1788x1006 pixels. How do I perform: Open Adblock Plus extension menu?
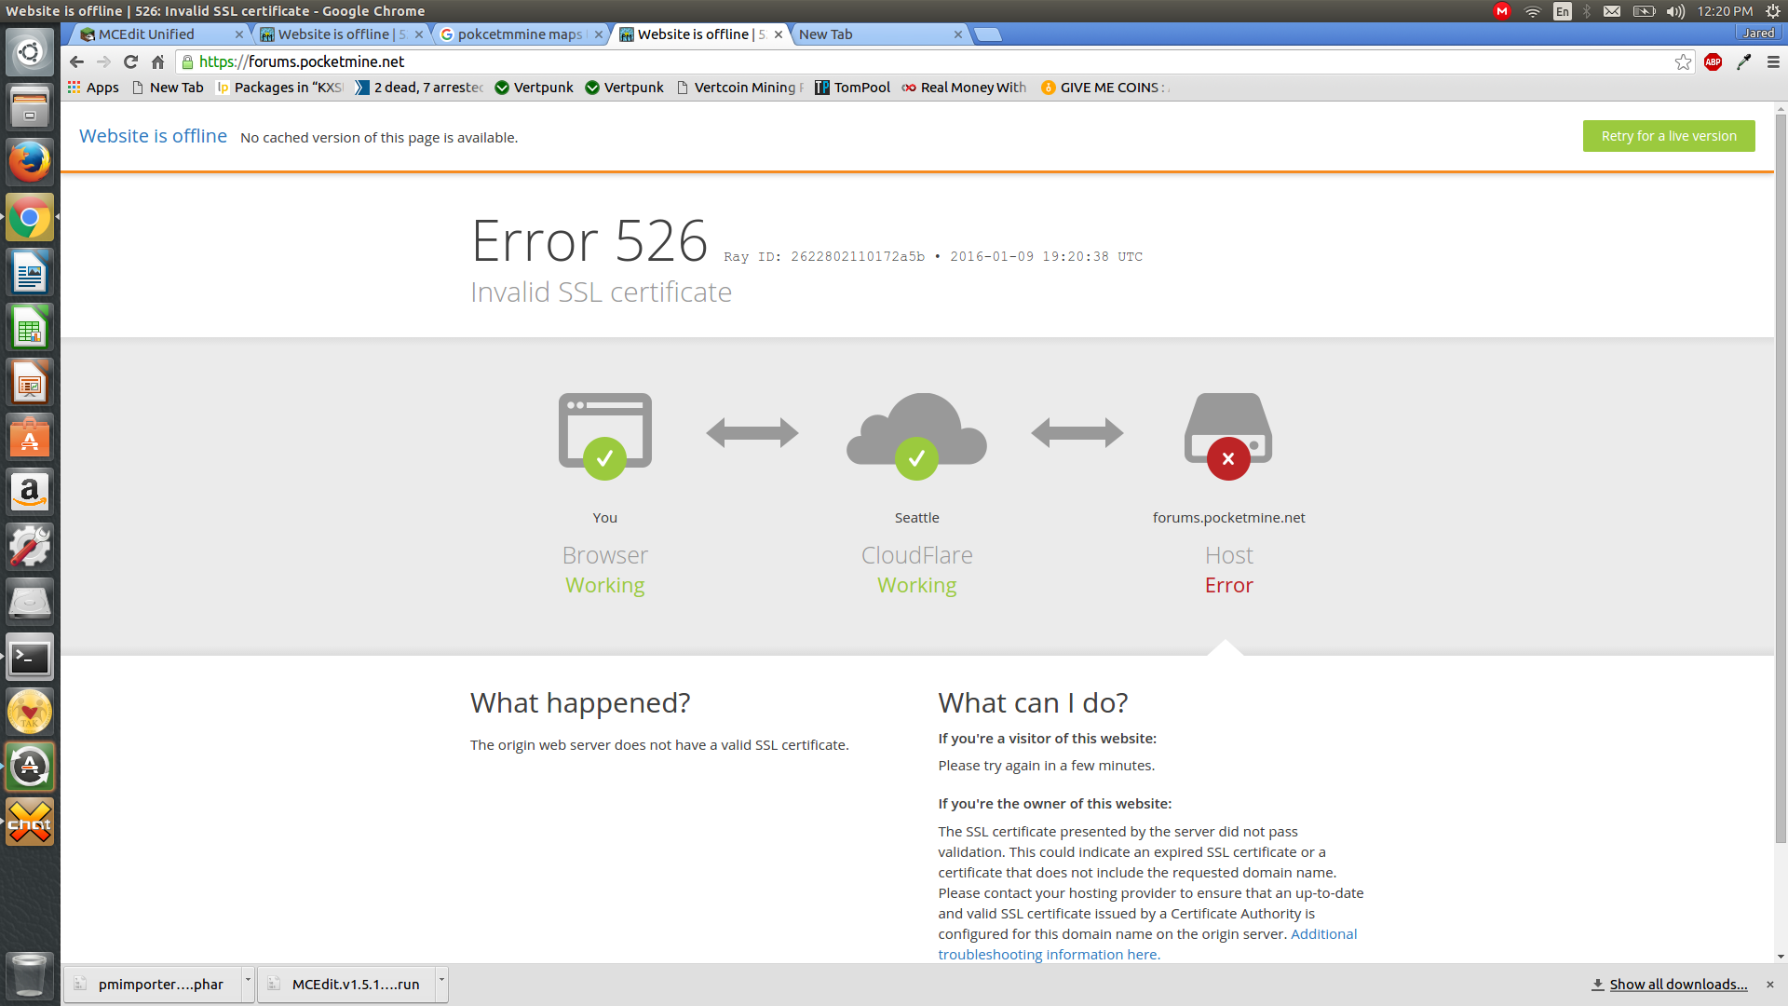tap(1713, 61)
